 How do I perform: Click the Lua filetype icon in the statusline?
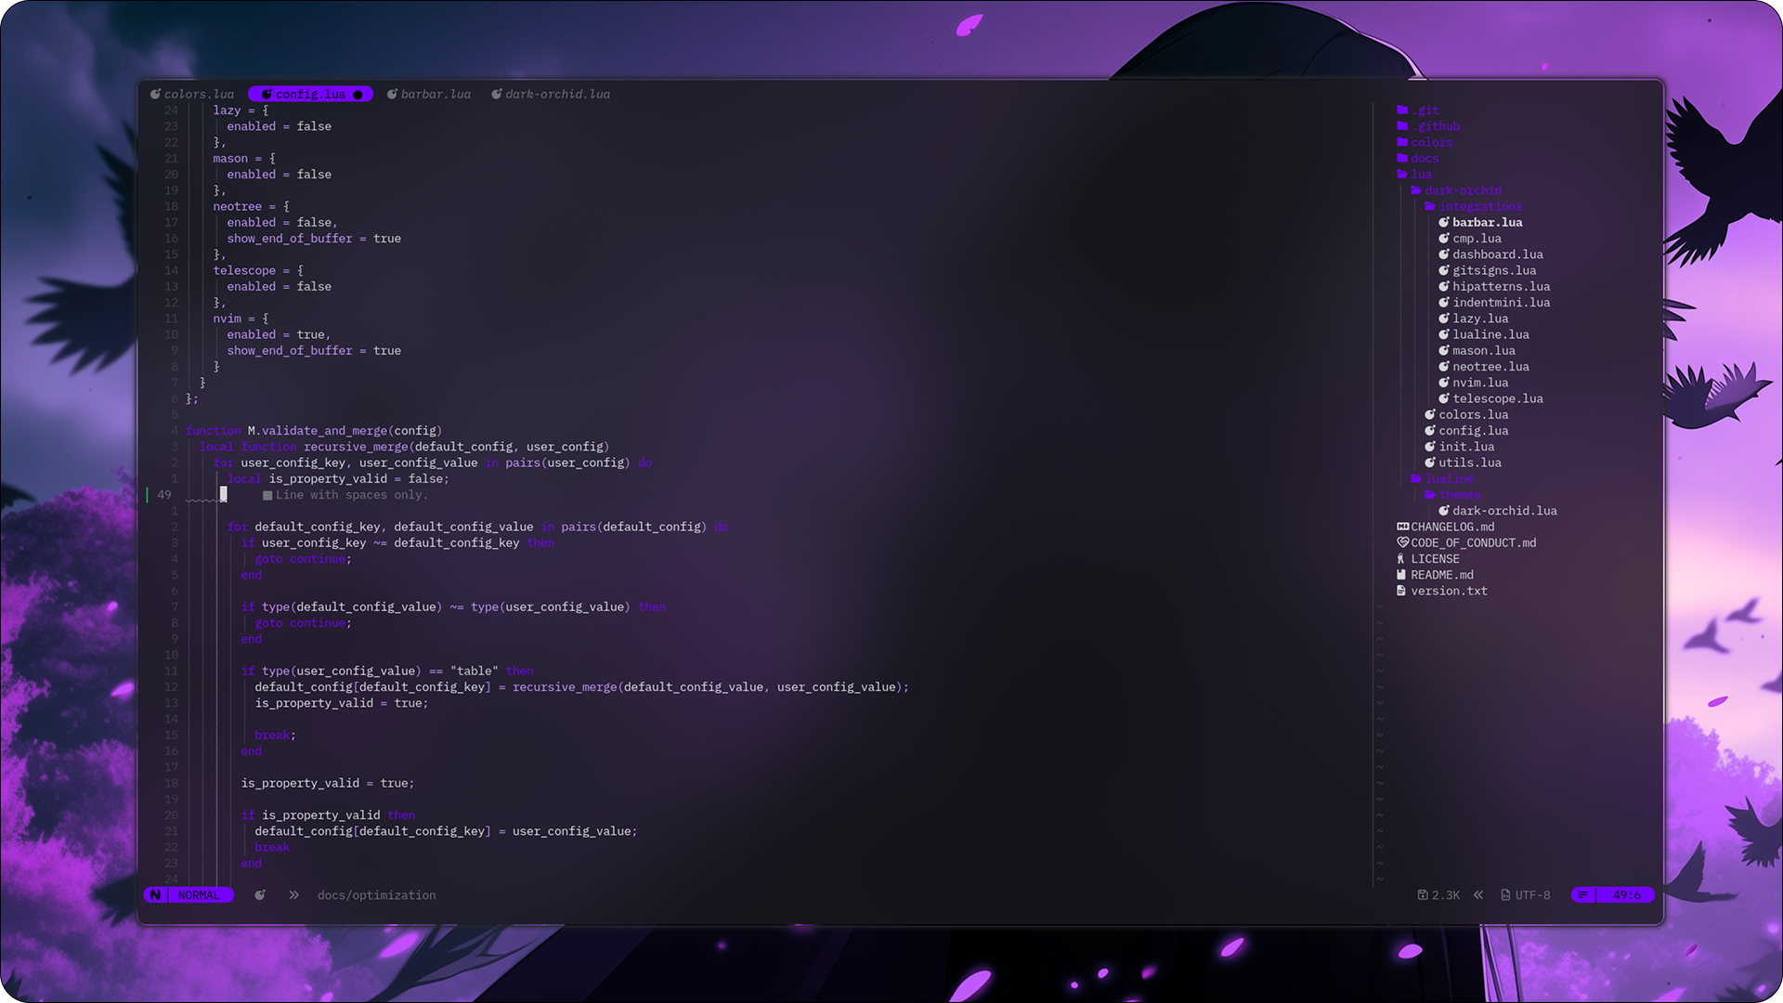point(260,895)
